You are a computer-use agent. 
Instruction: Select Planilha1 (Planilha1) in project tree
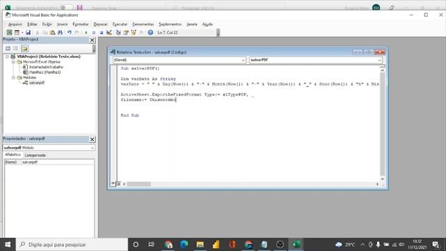(45, 73)
